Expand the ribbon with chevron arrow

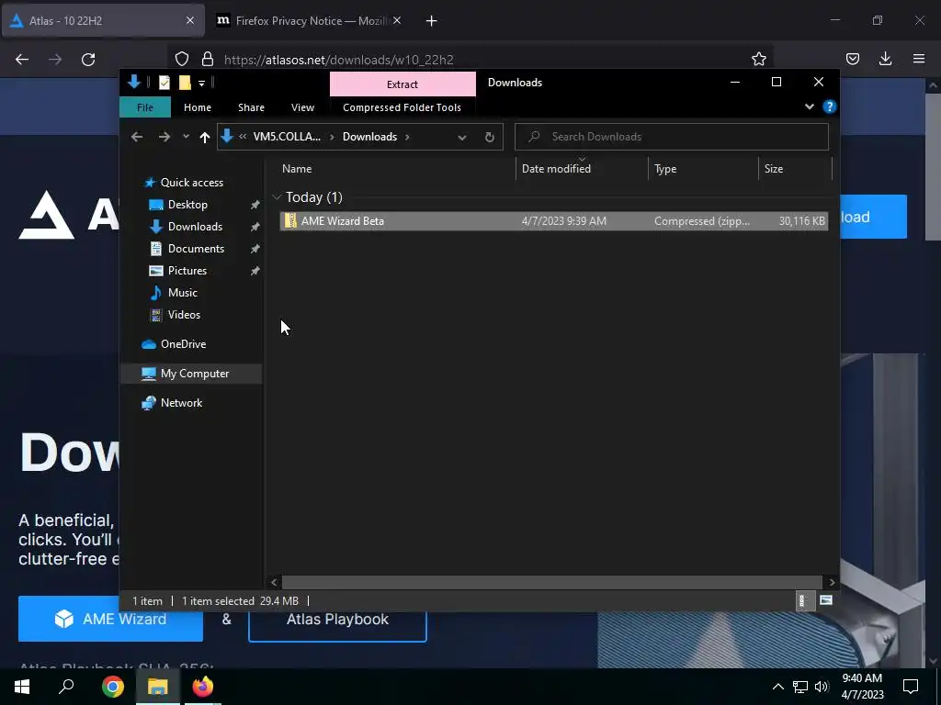(x=809, y=106)
